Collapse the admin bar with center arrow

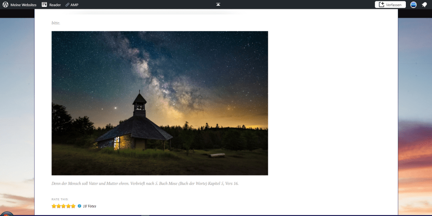click(218, 4)
